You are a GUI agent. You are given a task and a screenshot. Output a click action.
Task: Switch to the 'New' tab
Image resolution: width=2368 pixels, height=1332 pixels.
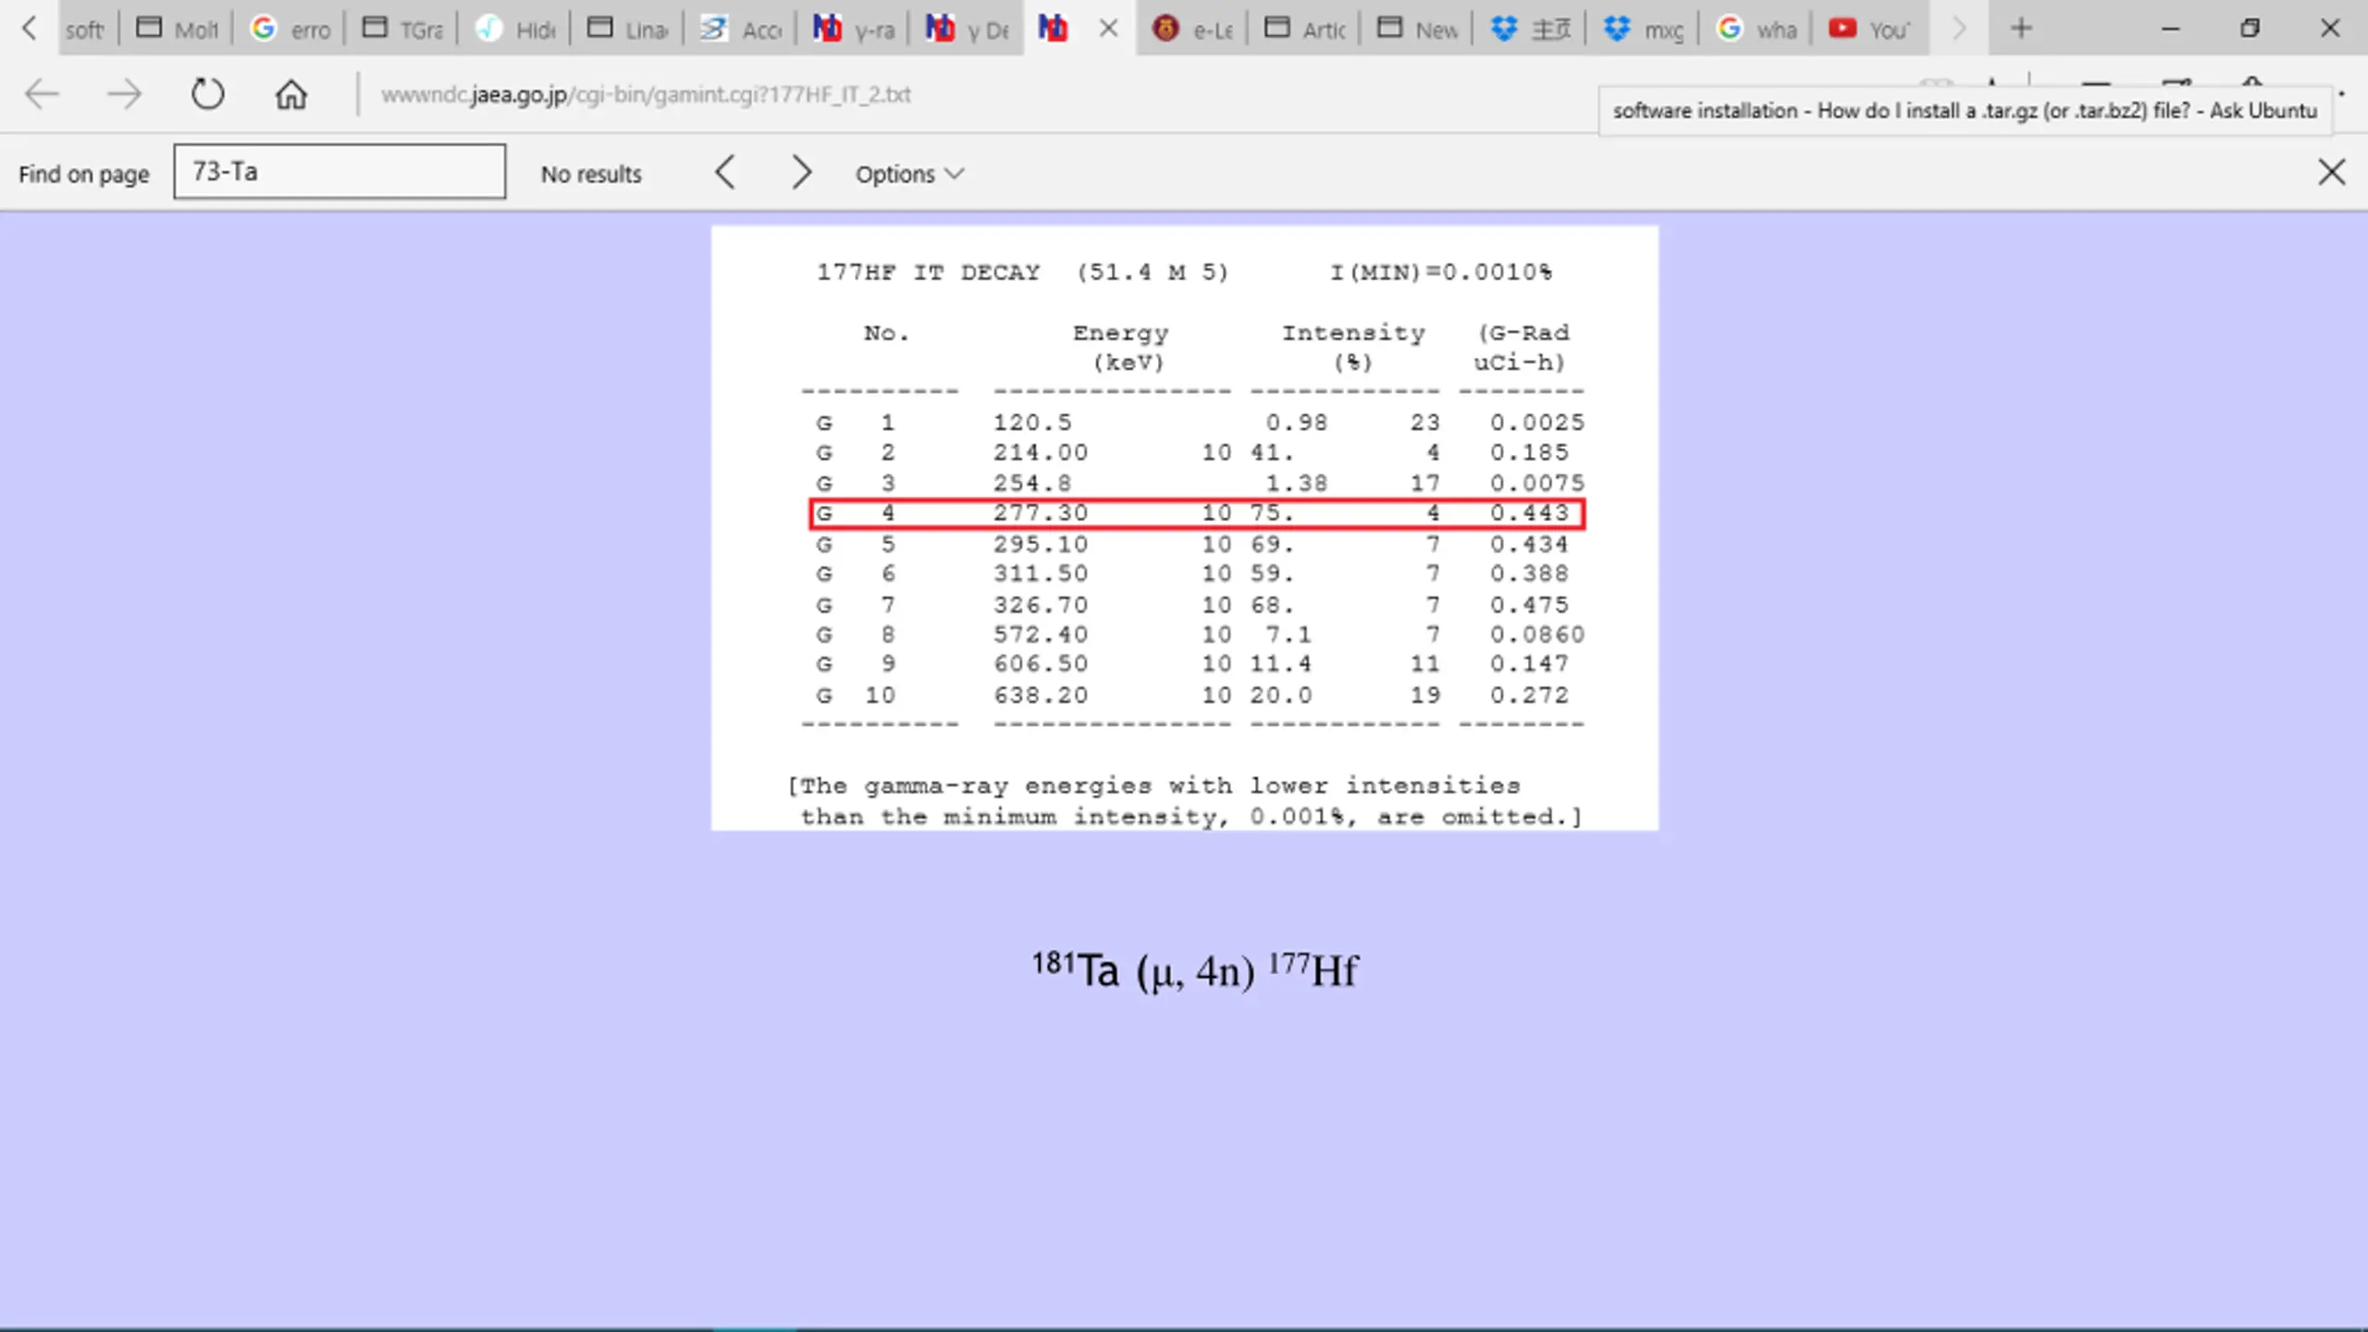coord(1417,29)
